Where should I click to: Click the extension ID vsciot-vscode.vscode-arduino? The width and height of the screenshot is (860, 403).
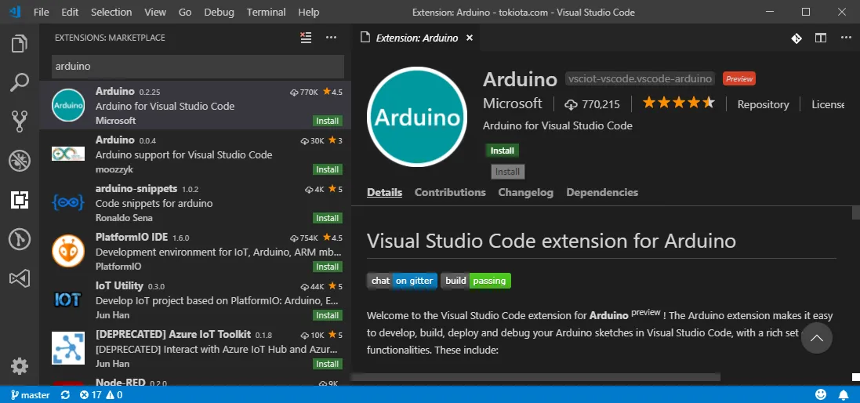(x=640, y=79)
